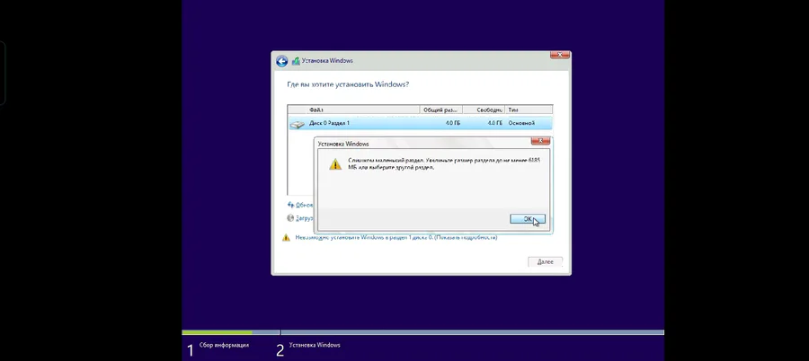
Task: Click the Загрузить driver disc icon
Action: point(290,218)
